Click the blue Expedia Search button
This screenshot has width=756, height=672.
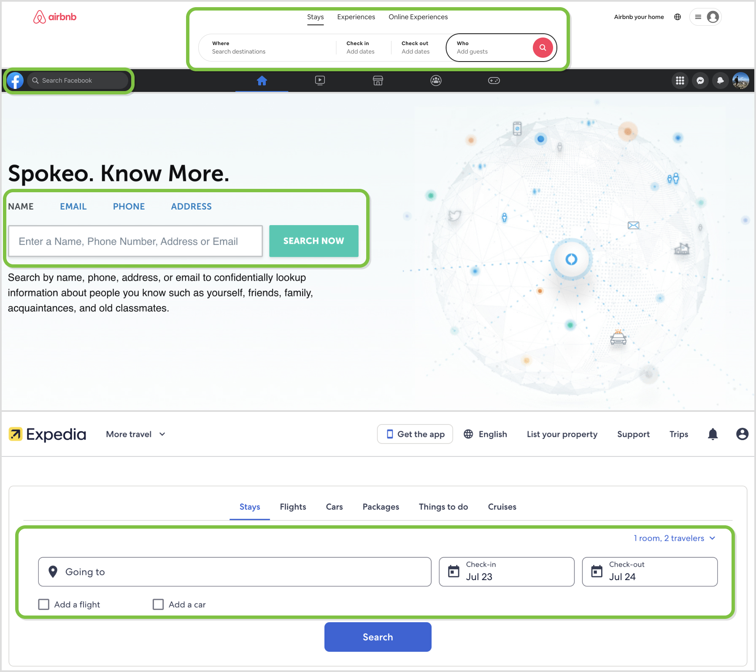[x=378, y=637]
